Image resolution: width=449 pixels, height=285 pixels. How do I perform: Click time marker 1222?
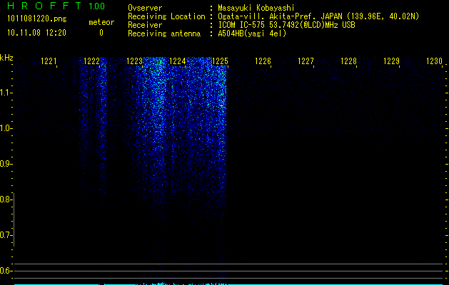[91, 61]
